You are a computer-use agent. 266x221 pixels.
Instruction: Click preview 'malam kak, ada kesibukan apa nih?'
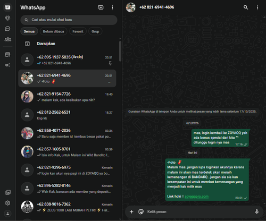click(68, 100)
